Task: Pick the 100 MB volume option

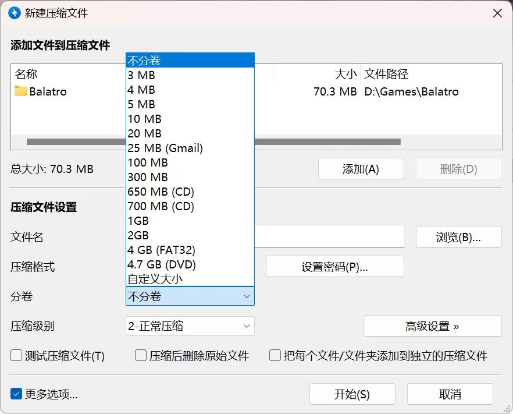Action: [190, 162]
